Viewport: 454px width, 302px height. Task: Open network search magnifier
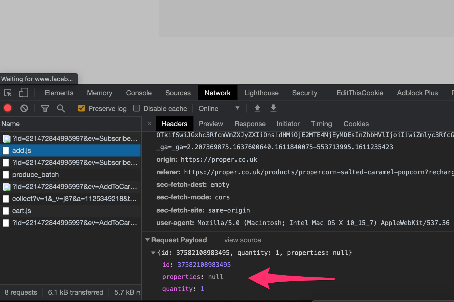click(x=61, y=108)
